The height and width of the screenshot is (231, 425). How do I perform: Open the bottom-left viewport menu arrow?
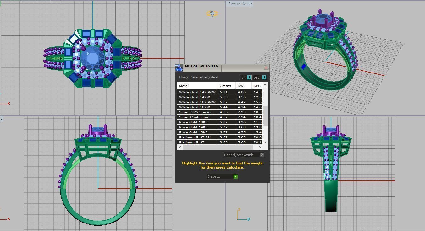(x=2, y=119)
